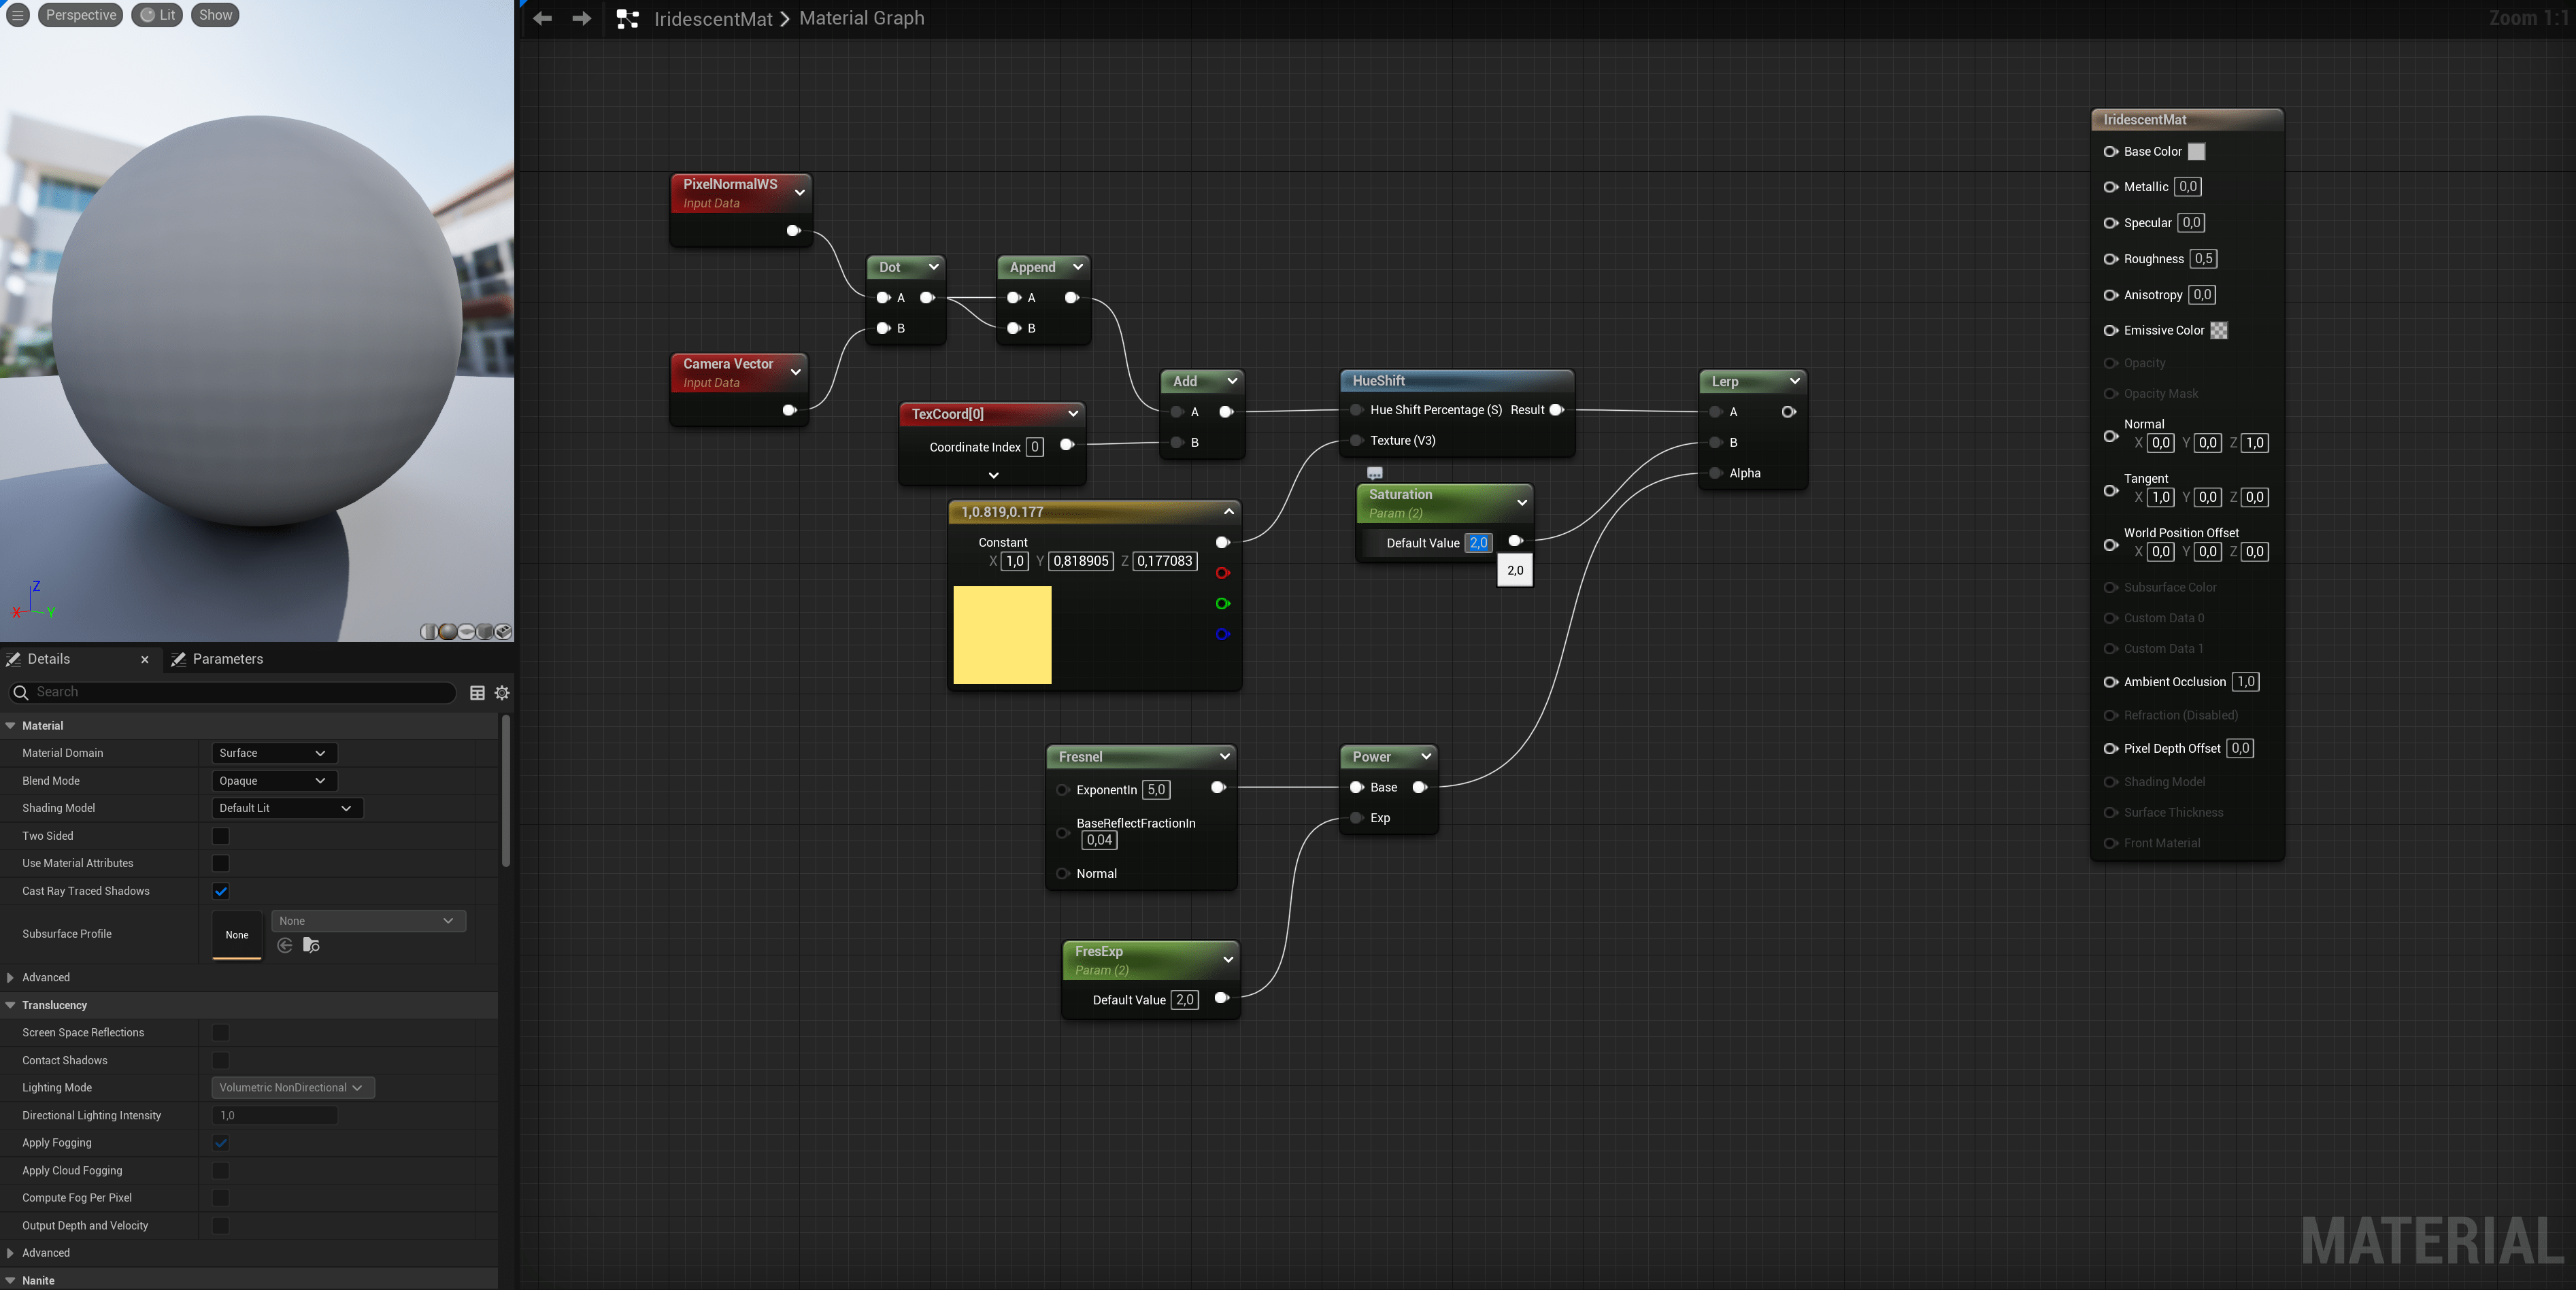Toggle property matrix table view icon
The height and width of the screenshot is (1290, 2576).
pyautogui.click(x=477, y=692)
